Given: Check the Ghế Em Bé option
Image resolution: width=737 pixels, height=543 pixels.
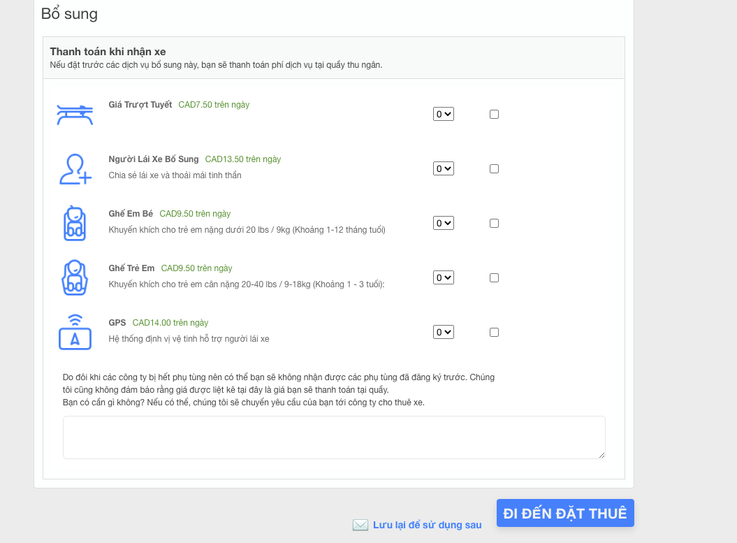Looking at the screenshot, I should point(494,223).
